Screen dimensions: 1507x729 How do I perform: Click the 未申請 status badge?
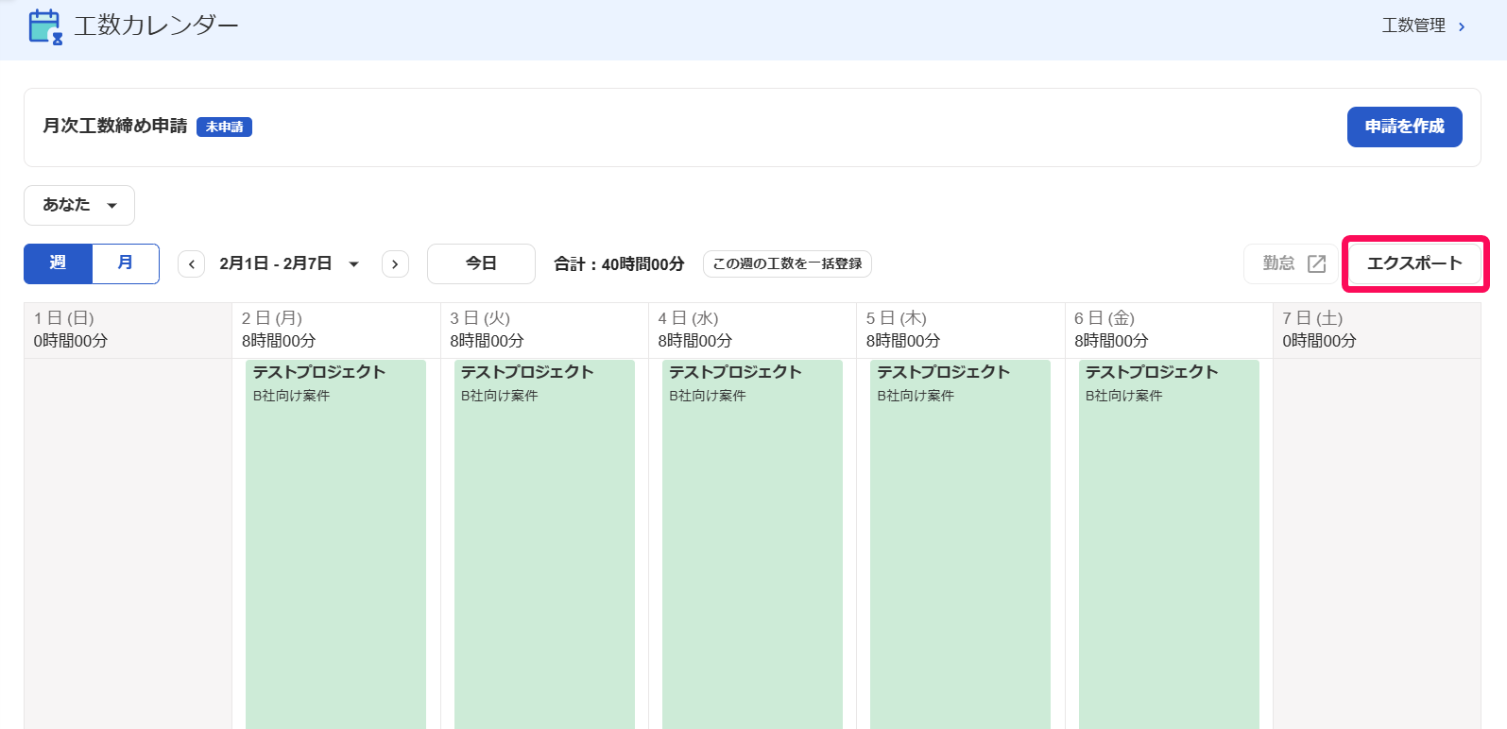tap(224, 127)
